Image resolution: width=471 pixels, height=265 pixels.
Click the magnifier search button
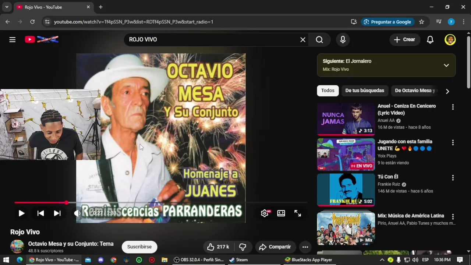[319, 40]
